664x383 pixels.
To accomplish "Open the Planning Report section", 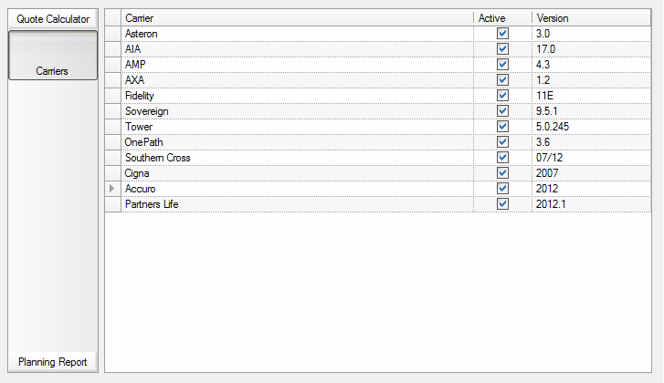I will [x=53, y=362].
